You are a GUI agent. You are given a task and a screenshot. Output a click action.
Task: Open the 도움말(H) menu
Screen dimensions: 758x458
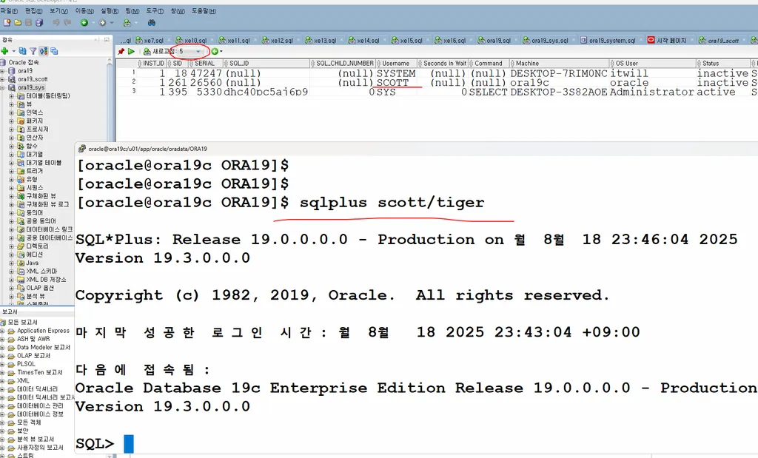(x=204, y=10)
